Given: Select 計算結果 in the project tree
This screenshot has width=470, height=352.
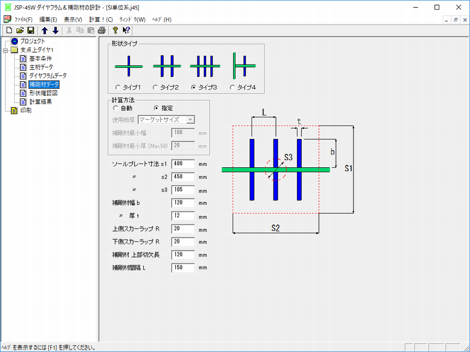Looking at the screenshot, I should coord(40,102).
